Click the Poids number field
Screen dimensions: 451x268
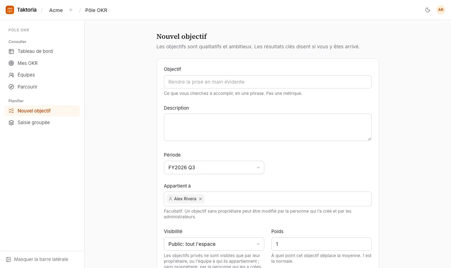[x=321, y=244]
